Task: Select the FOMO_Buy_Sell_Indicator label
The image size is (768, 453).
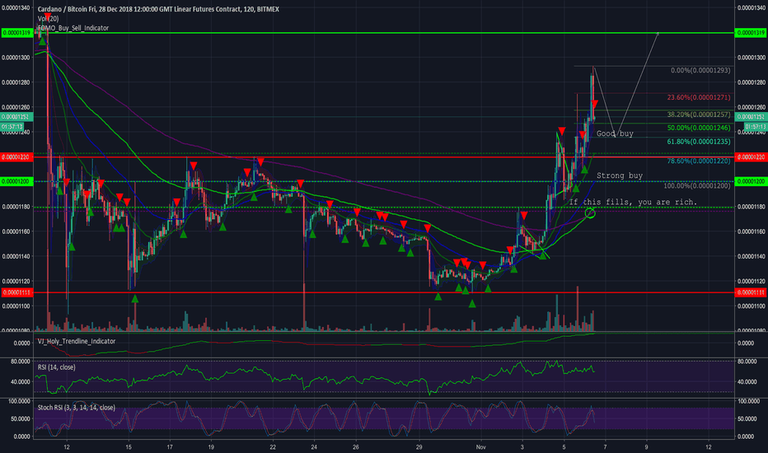Action: tap(73, 28)
